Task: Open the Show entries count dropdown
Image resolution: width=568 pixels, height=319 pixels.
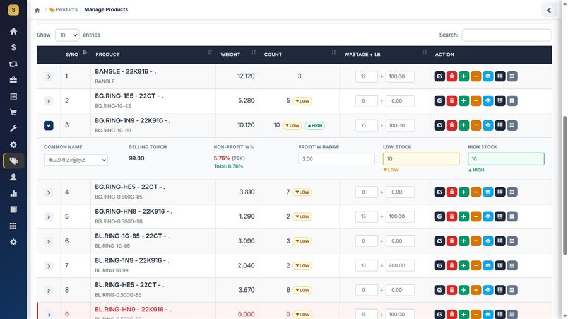Action: (67, 35)
